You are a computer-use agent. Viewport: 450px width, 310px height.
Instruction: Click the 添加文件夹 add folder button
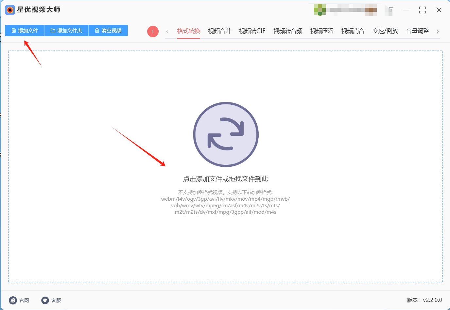[x=66, y=31]
